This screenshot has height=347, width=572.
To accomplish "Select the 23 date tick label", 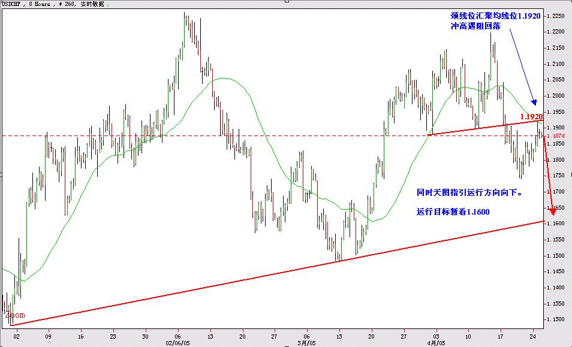I will click(x=113, y=337).
